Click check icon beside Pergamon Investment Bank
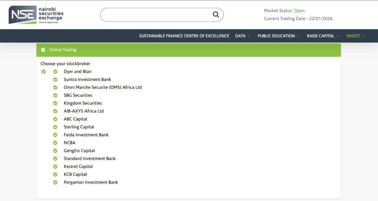This screenshot has width=378, height=201. pyautogui.click(x=55, y=183)
